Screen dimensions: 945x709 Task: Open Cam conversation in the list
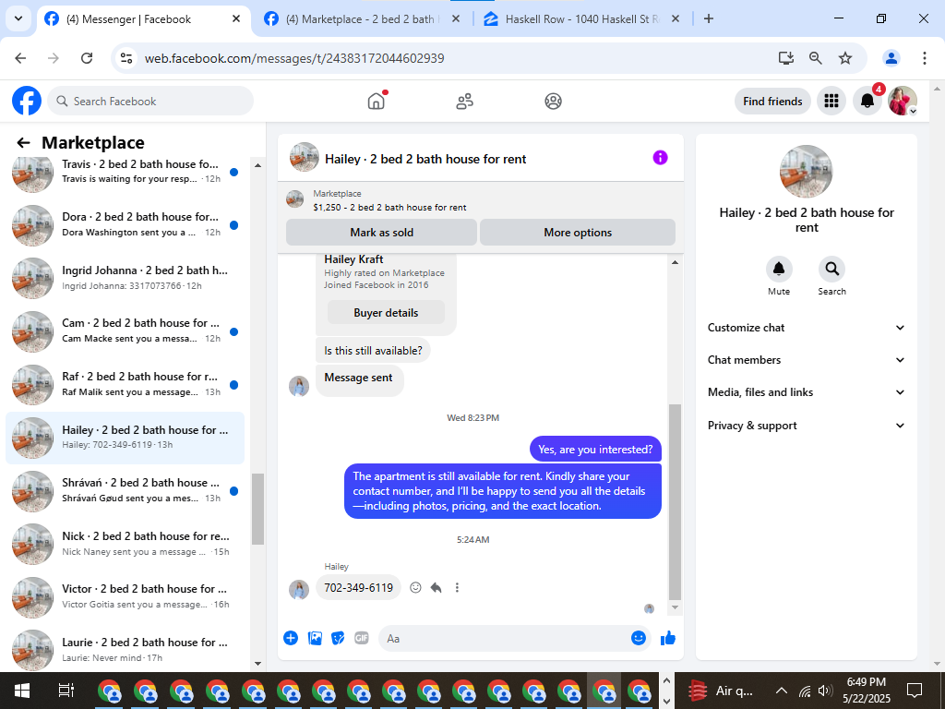pos(126,330)
